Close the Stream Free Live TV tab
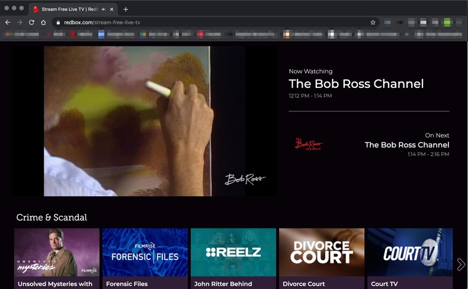Screen dimensions: 468x289 [112, 9]
